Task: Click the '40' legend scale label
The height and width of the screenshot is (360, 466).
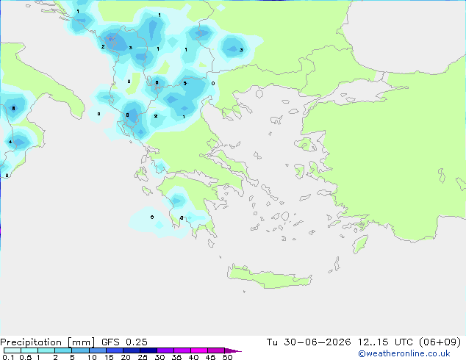Action: (x=193, y=357)
